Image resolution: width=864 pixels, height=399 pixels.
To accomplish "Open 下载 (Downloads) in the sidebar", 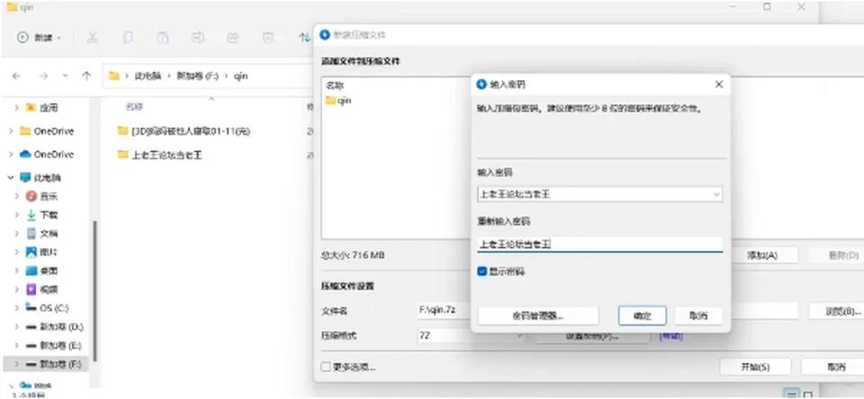I will [x=49, y=215].
